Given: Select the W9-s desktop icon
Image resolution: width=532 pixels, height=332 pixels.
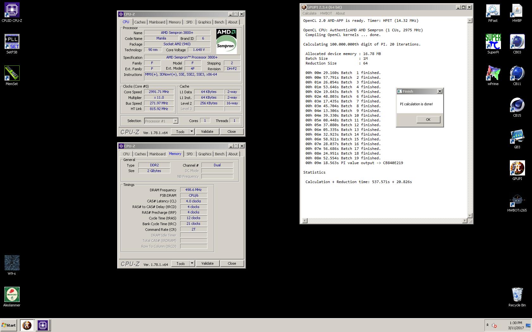Looking at the screenshot, I should click(x=12, y=266).
